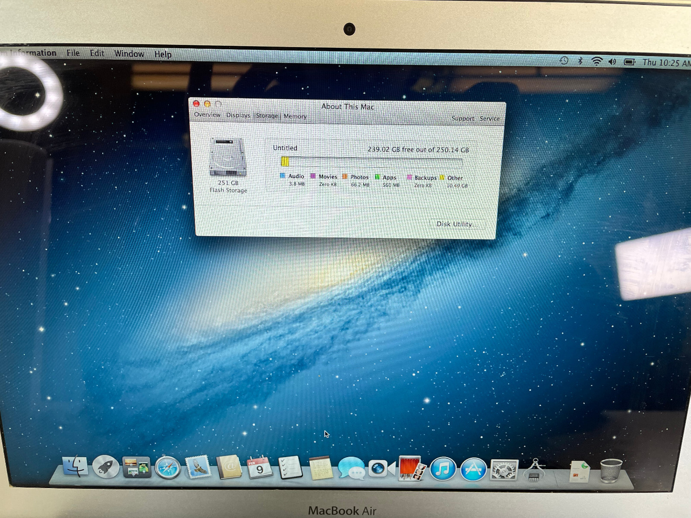Open Reminders checklist icon in Dock
Screen dimensions: 691x518
[290, 468]
